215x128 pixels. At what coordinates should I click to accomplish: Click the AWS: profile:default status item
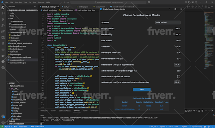coord(36,127)
